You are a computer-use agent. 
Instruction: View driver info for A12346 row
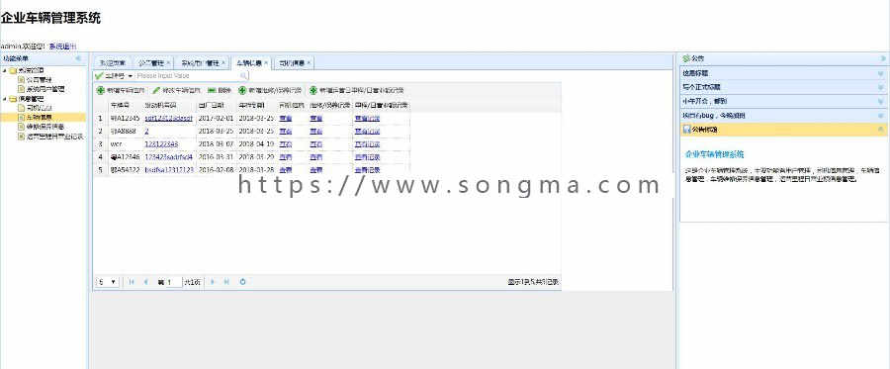286,156
